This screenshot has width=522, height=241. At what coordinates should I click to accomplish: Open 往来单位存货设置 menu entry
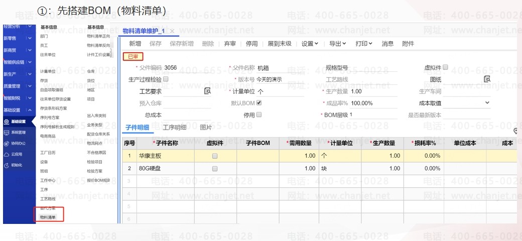coord(55,99)
